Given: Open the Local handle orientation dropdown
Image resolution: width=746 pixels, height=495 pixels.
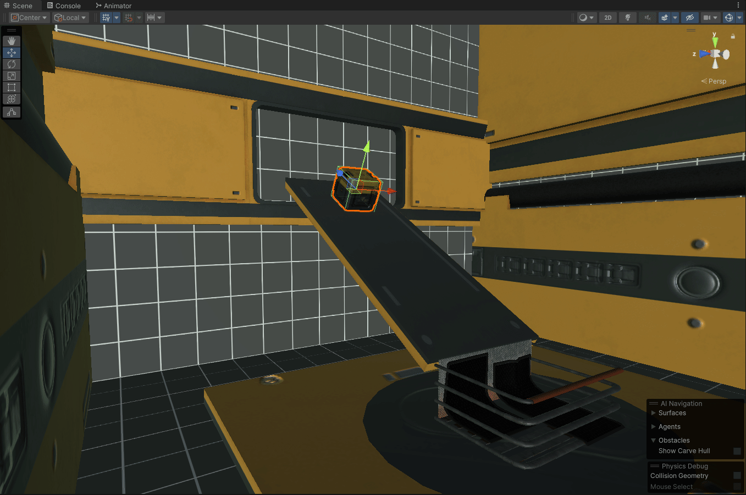Looking at the screenshot, I should (x=70, y=17).
